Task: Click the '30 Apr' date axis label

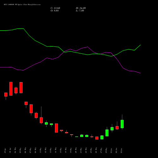Action: pyautogui.click(x=10, y=150)
